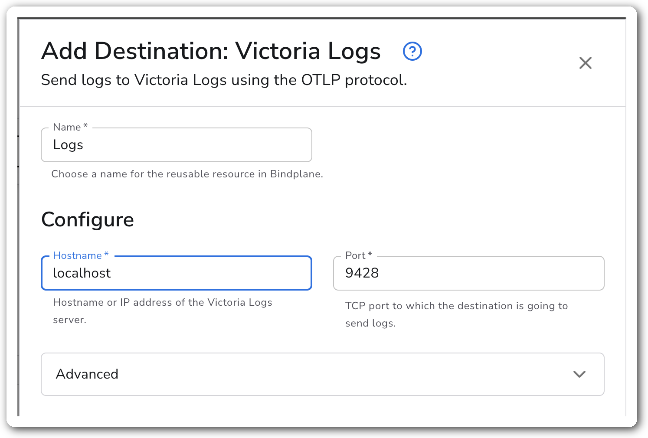This screenshot has width=648, height=438.
Task: Click the Configure section heading
Action: tap(88, 219)
